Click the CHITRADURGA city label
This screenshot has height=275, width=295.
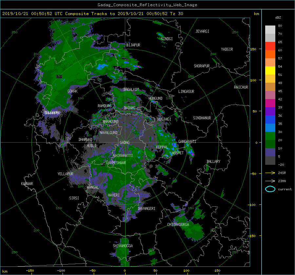(178, 225)
